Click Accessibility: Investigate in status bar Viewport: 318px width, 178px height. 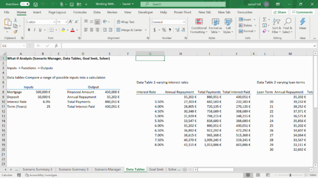41,175
